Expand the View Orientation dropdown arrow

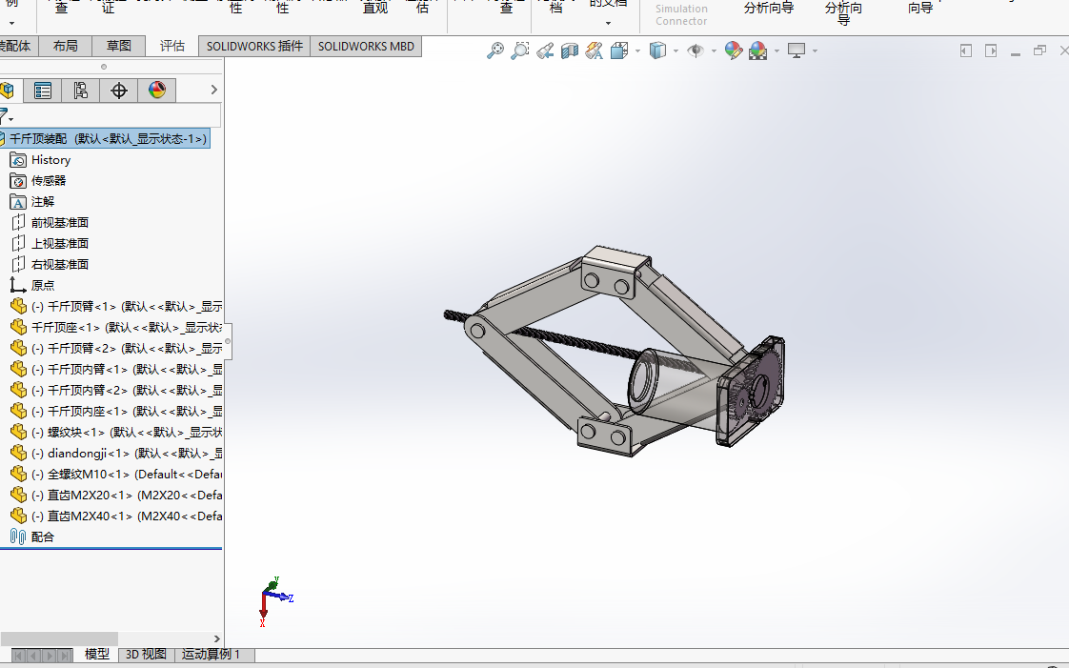tap(637, 51)
